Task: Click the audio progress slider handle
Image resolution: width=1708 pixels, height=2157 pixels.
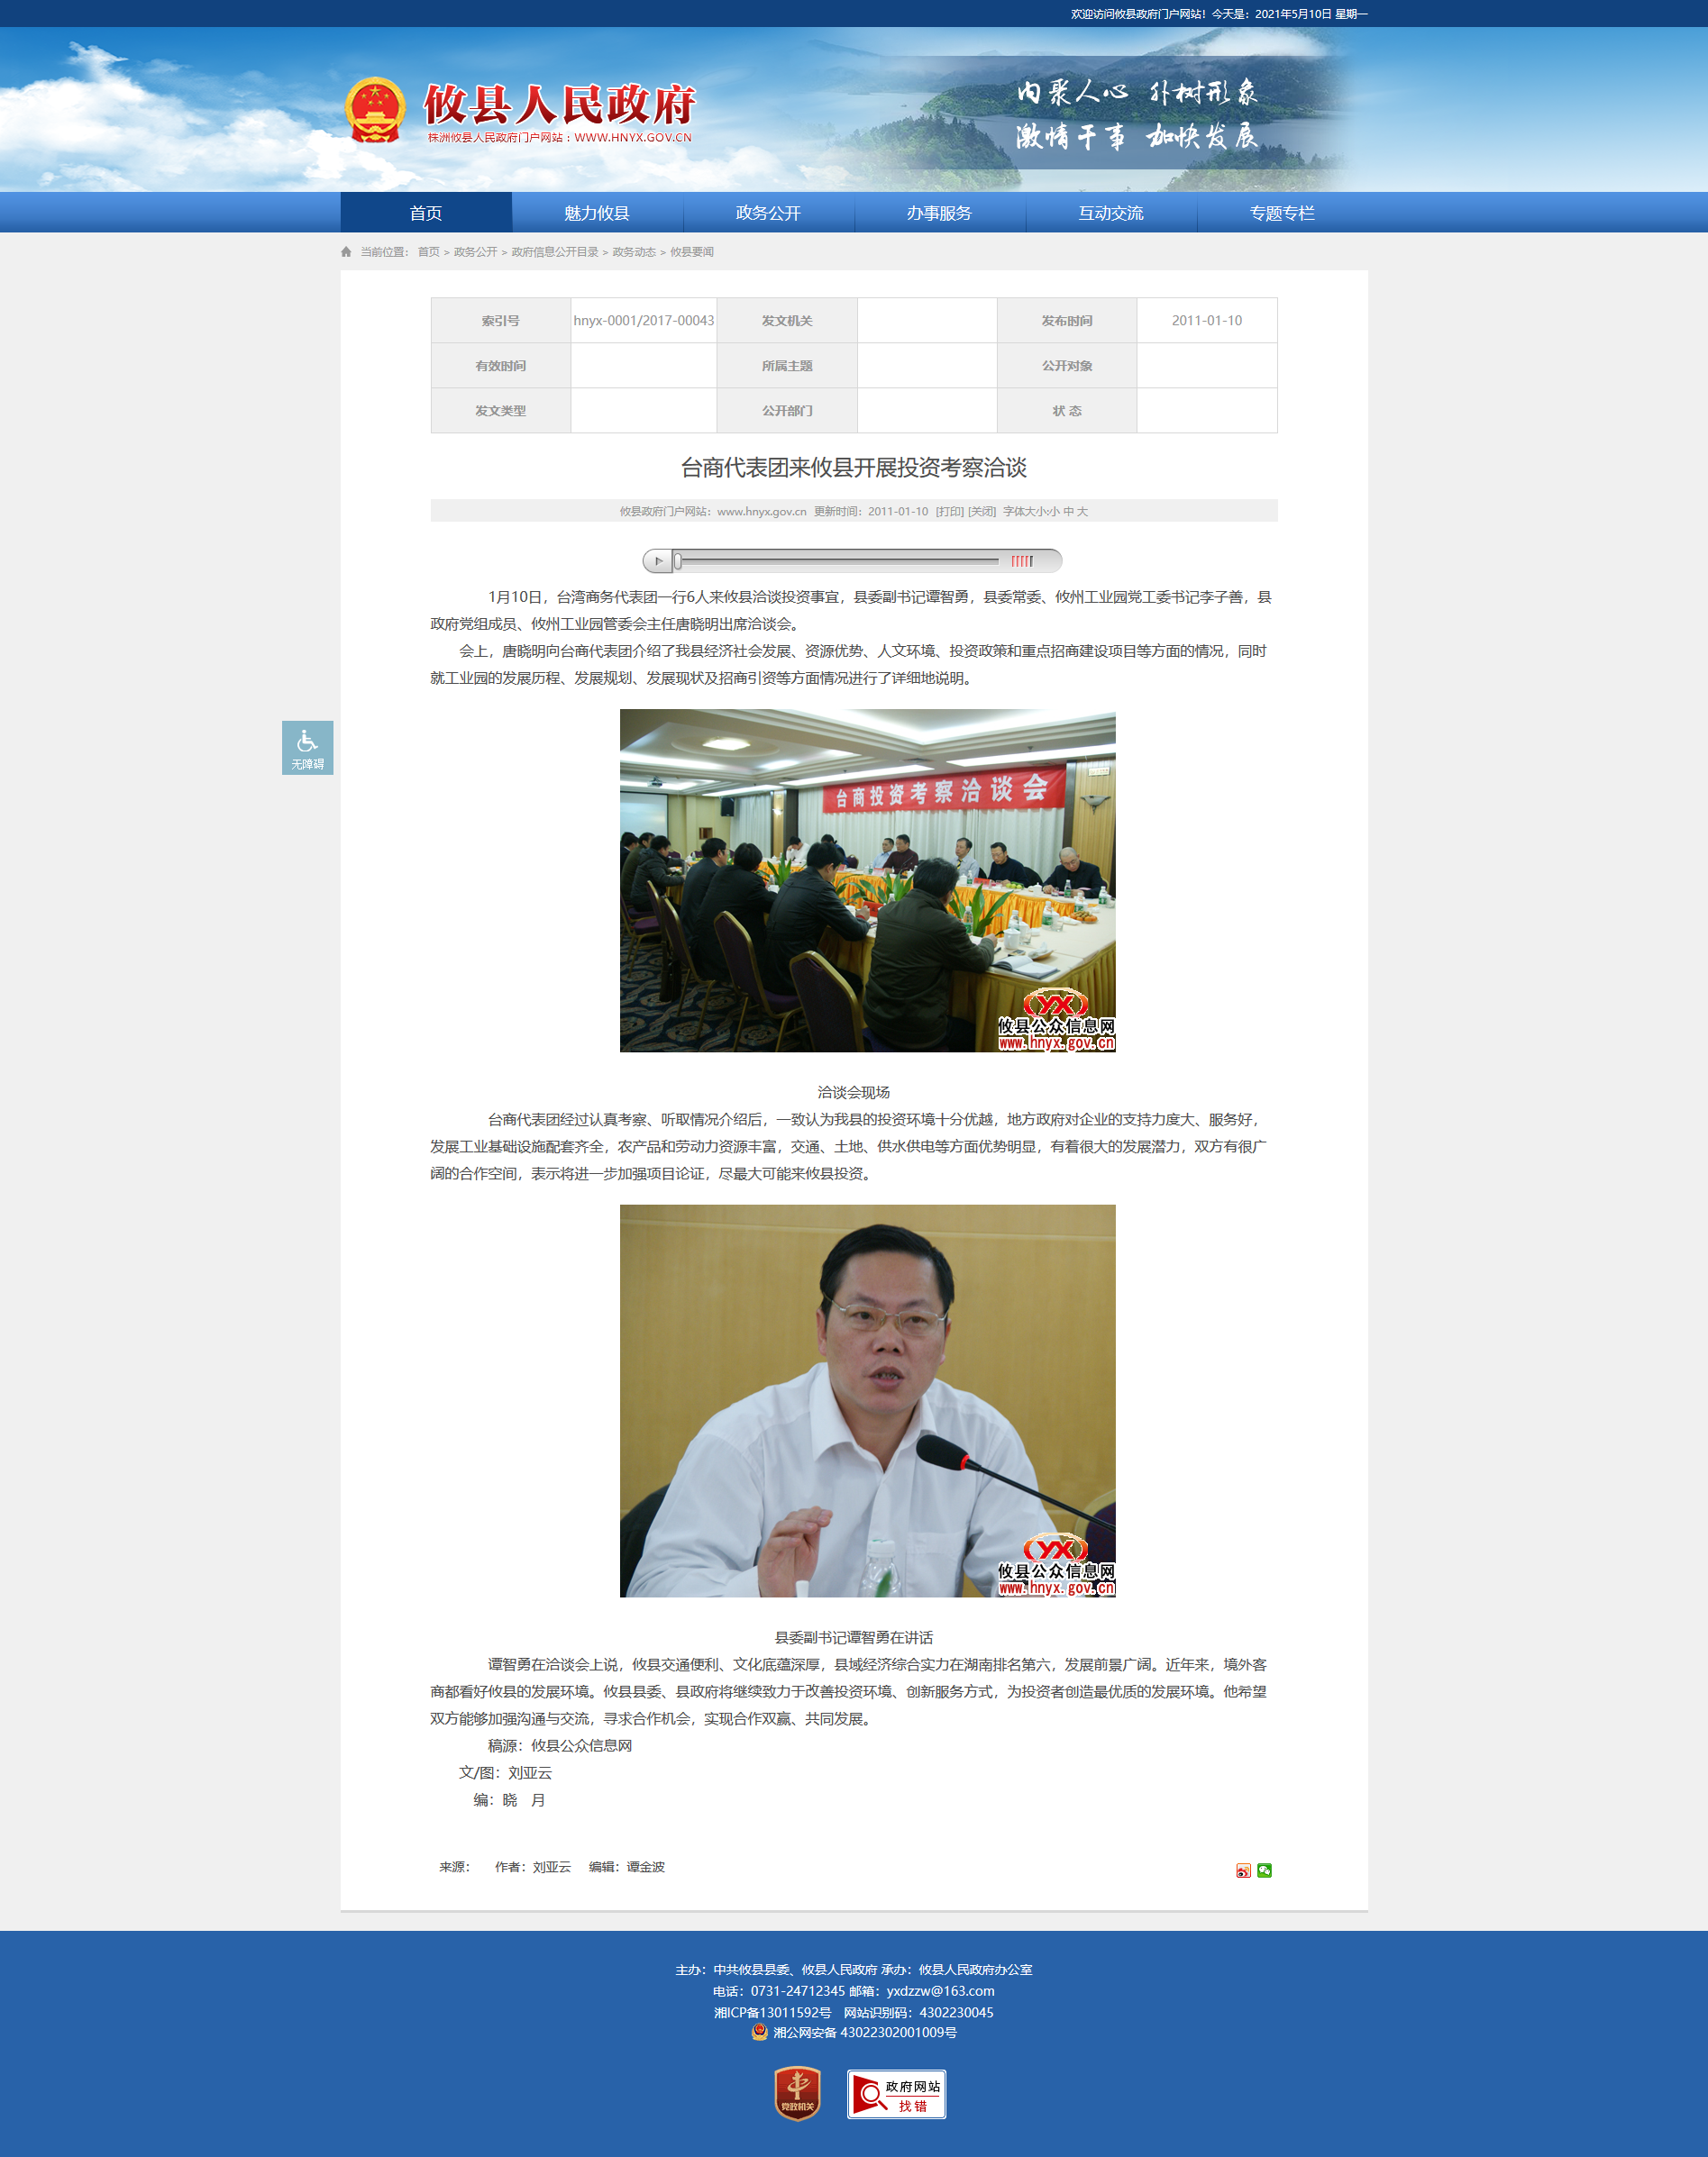Action: [x=677, y=560]
